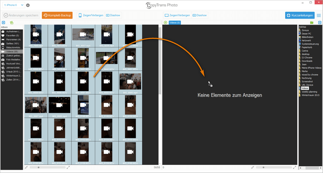
Task: Select the Rechnung folder
Action: pos(306,78)
